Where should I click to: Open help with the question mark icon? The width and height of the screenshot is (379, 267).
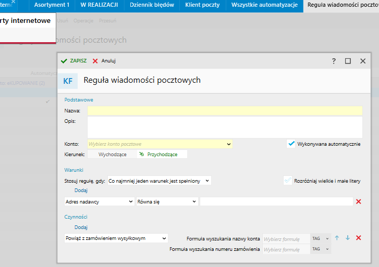[334, 61]
